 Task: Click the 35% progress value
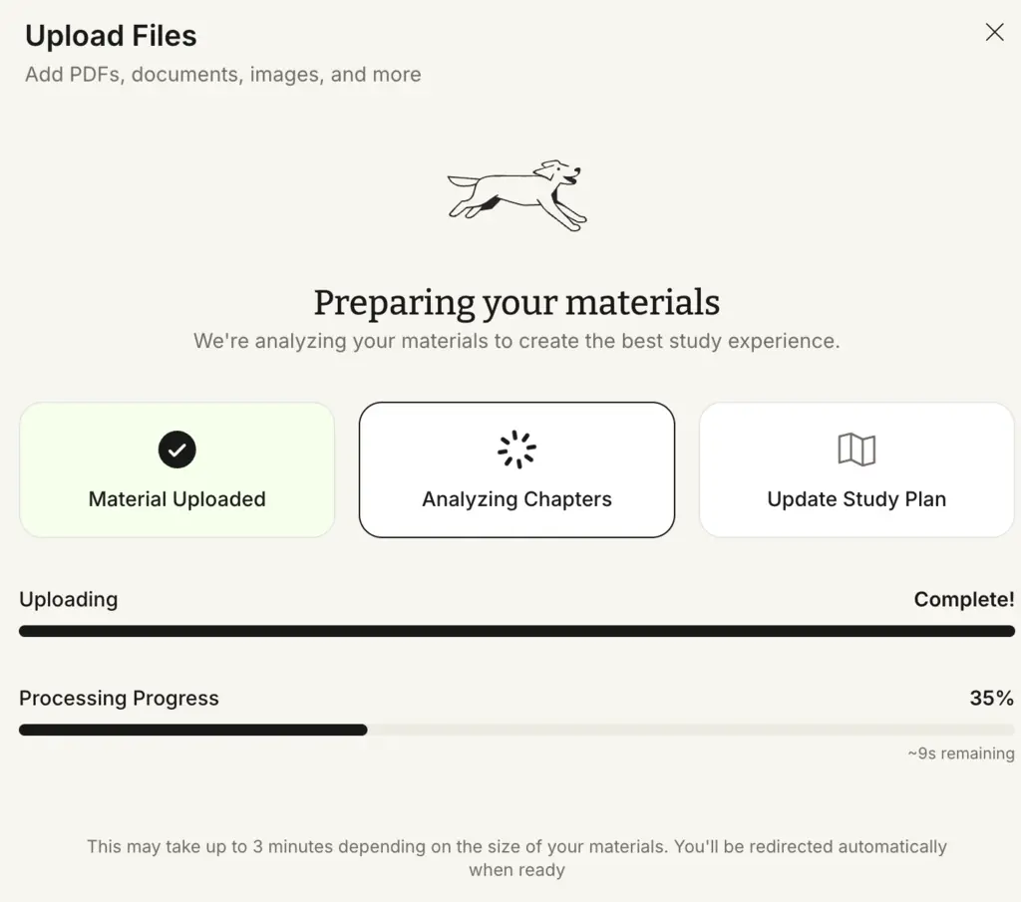(992, 699)
